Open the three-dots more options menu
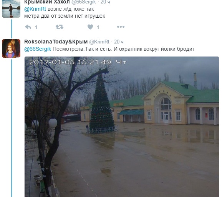Image resolution: width=222 pixels, height=197 pixels. [x=121, y=27]
